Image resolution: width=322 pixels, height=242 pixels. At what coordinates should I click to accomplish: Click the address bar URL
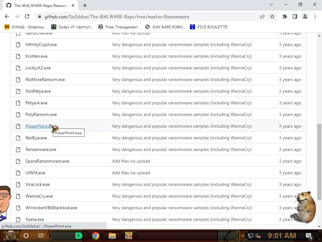point(117,17)
